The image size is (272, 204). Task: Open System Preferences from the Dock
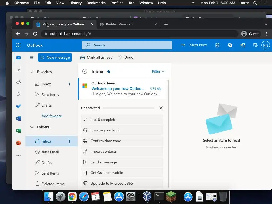tap(130, 197)
